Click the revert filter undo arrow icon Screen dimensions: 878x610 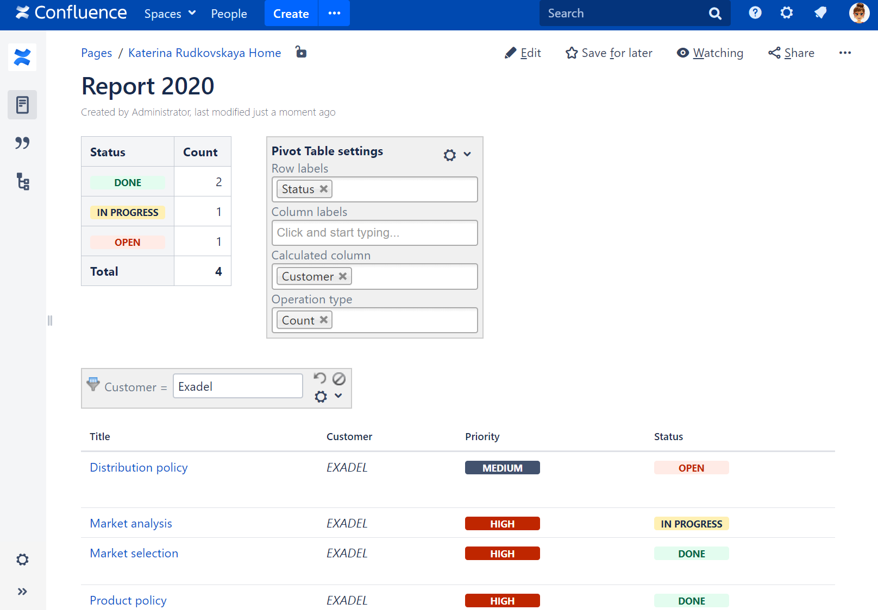coord(320,378)
